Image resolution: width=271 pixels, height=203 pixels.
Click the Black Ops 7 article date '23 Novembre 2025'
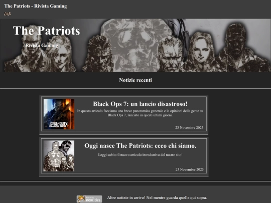coord(189,128)
